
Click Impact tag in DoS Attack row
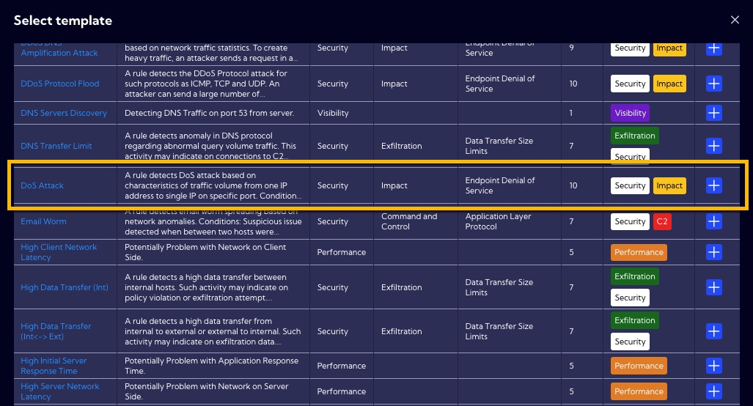[x=669, y=185]
